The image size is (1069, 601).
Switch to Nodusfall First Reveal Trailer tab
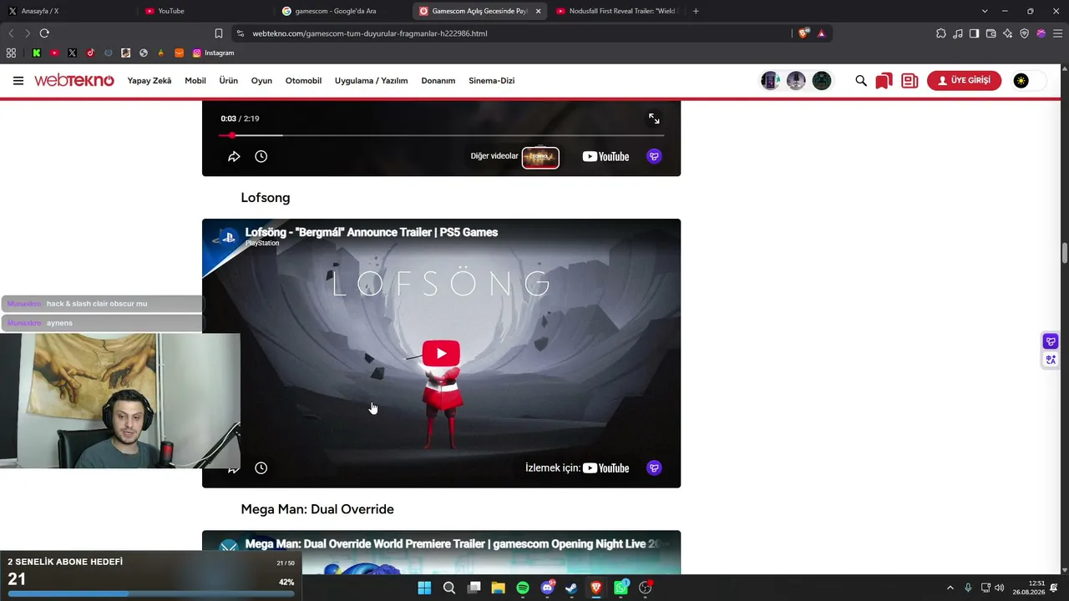click(616, 11)
